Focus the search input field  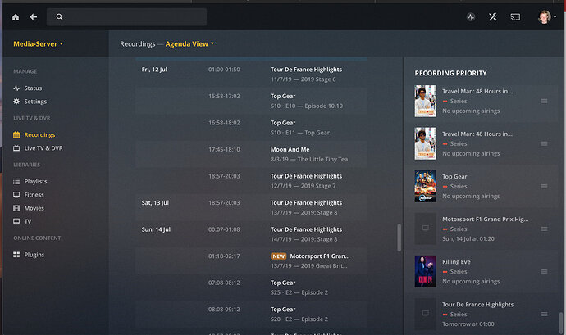click(x=126, y=16)
